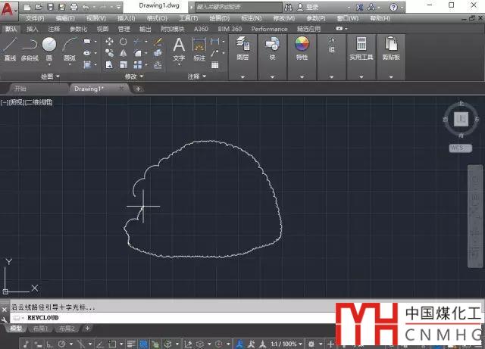Click the 登录 sign-in button
This screenshot has width=485, height=349.
click(x=311, y=6)
